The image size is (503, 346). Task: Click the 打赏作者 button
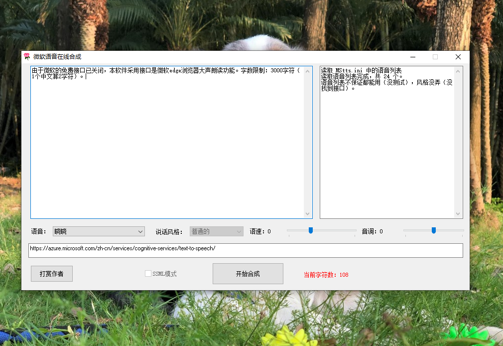52,274
